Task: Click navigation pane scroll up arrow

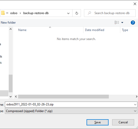Action: tap(11, 29)
